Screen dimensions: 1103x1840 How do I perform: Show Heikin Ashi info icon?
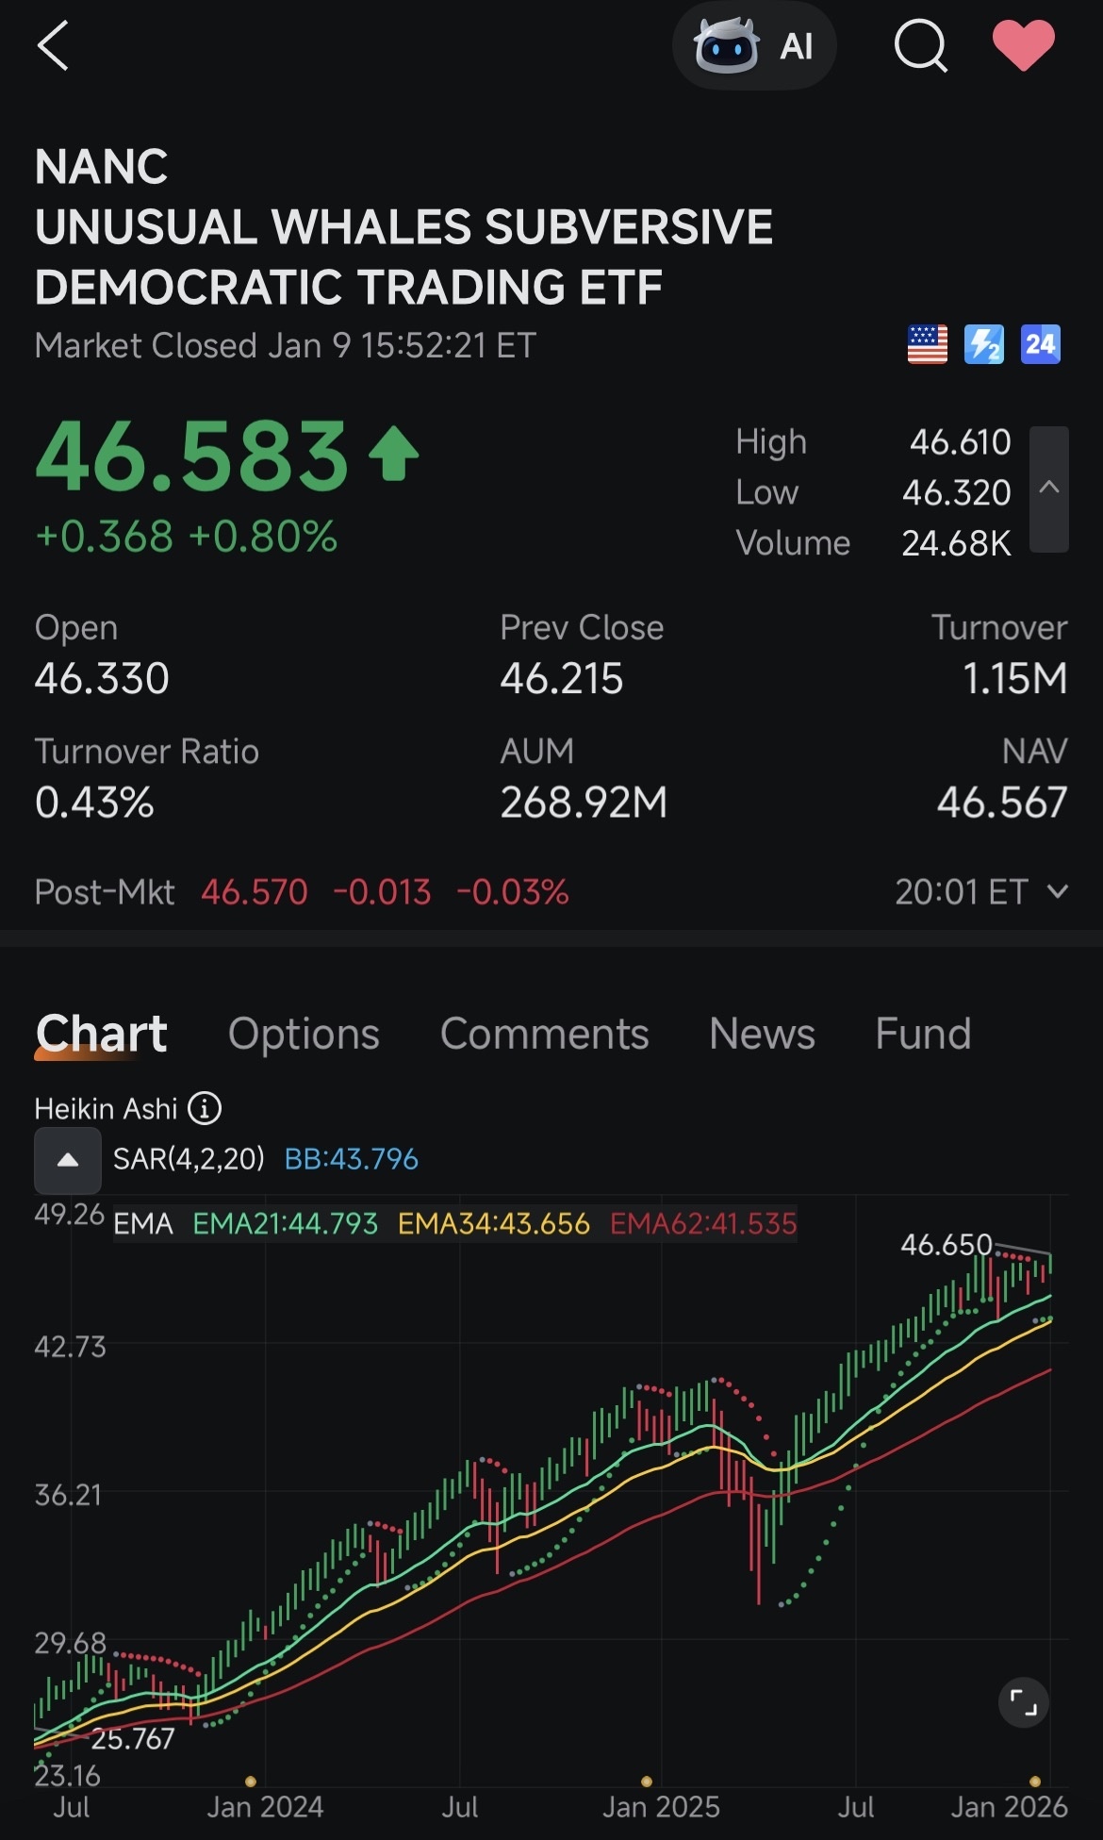(205, 1108)
